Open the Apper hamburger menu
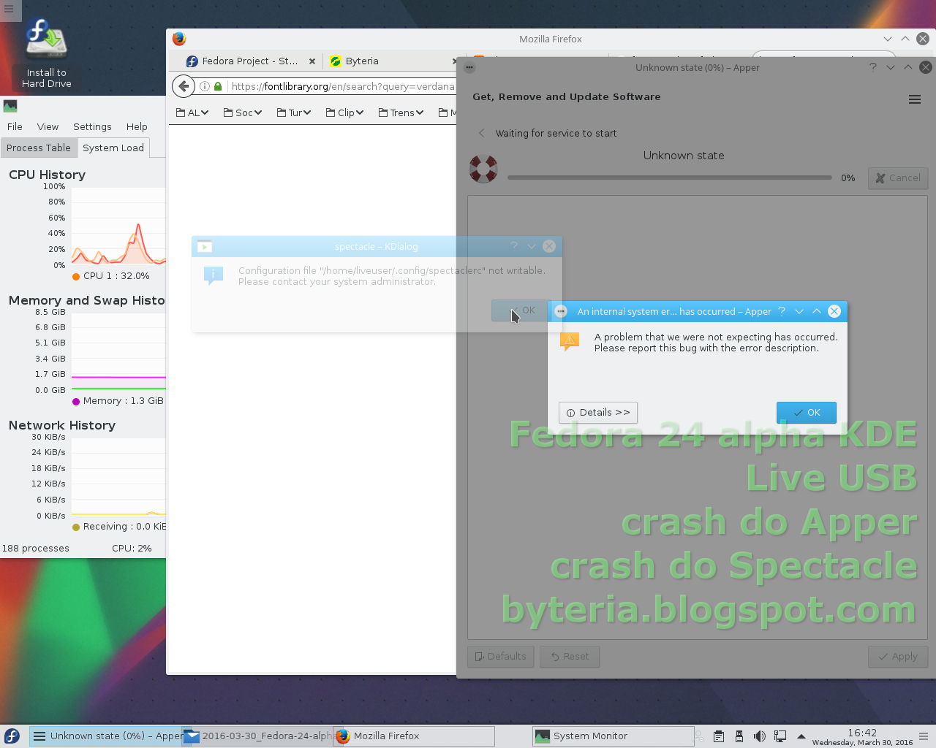This screenshot has height=748, width=936. point(915,99)
